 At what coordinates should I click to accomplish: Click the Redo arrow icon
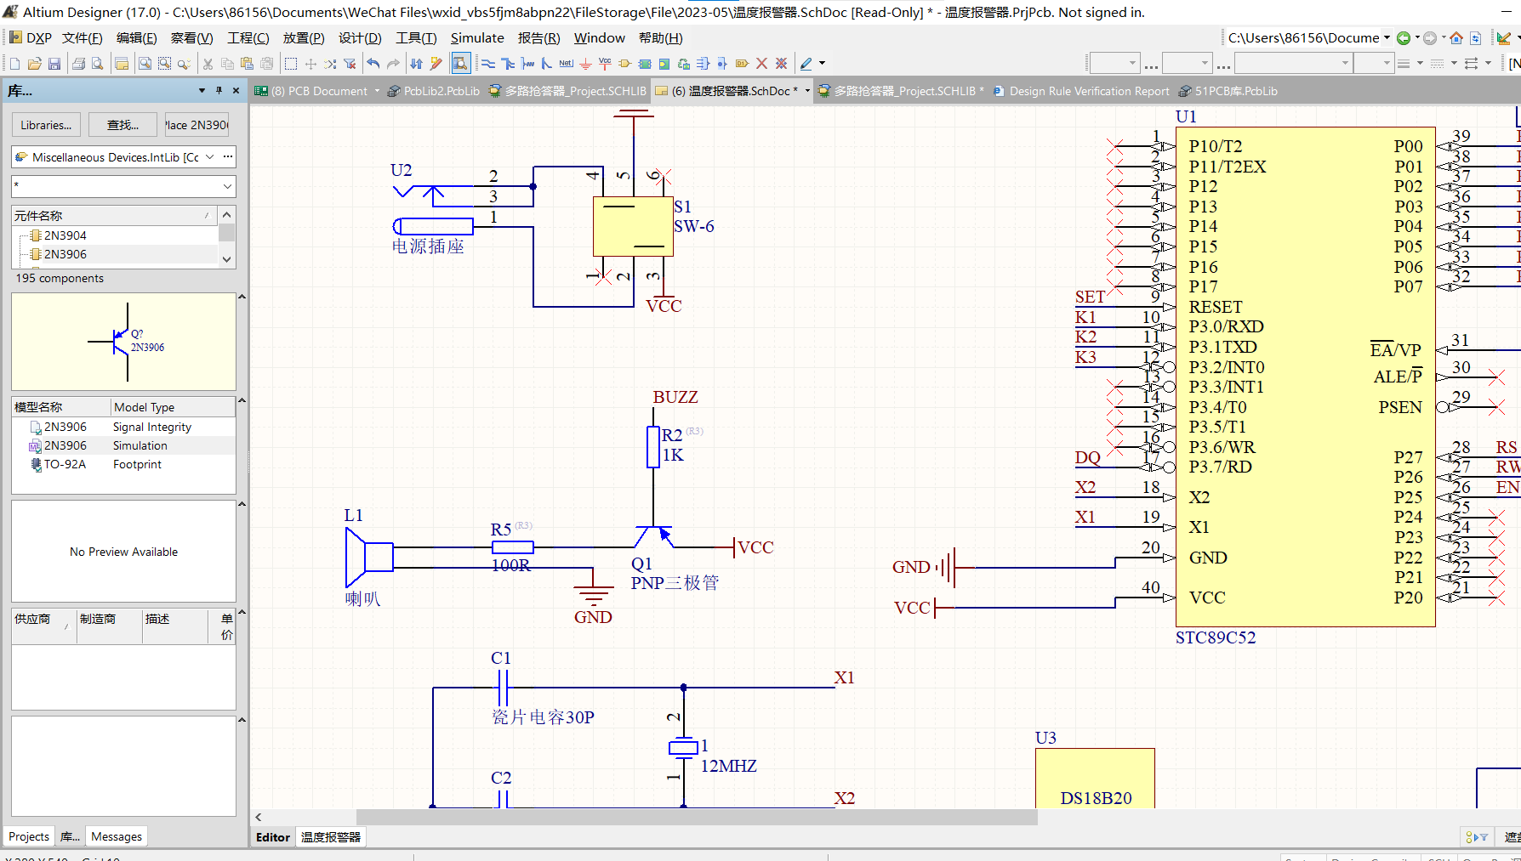(x=393, y=64)
